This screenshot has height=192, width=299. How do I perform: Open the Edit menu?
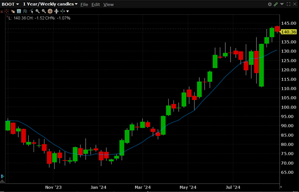click(95, 4)
